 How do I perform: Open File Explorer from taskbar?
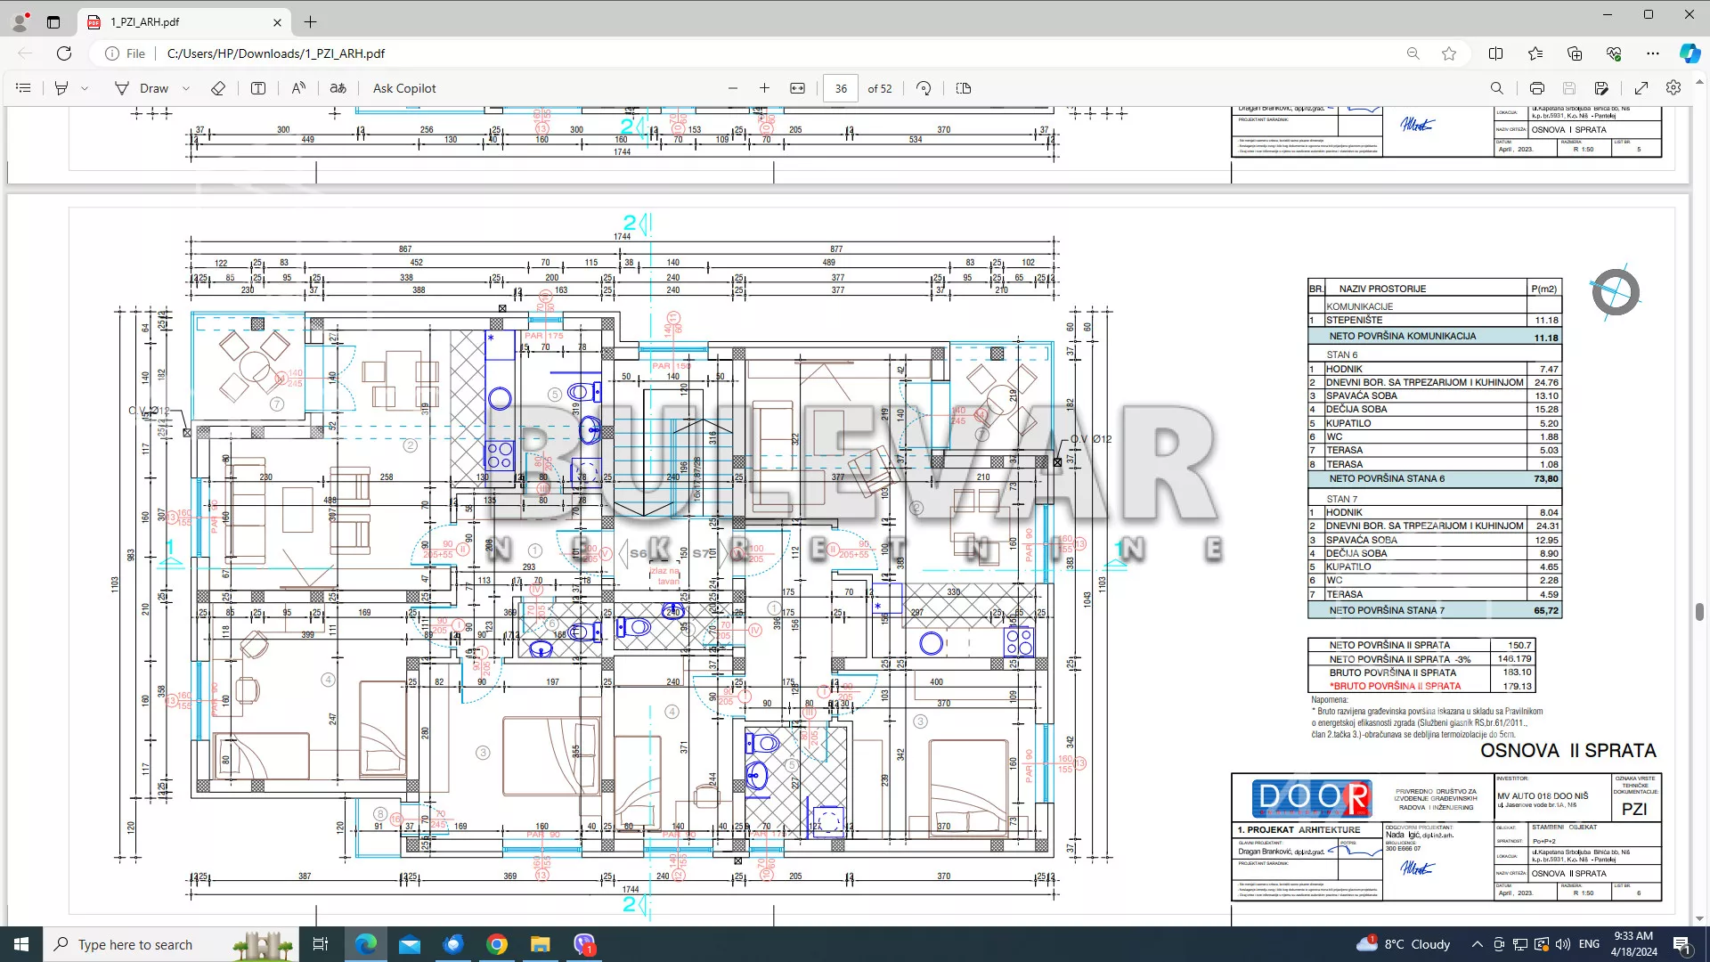[541, 944]
